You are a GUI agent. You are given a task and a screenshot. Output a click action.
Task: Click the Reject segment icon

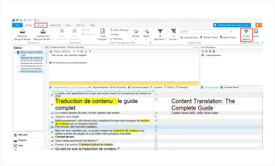coord(147,33)
